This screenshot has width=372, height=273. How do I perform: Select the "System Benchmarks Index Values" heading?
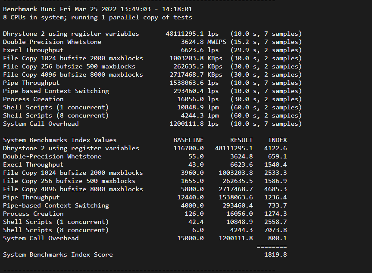[59, 140]
